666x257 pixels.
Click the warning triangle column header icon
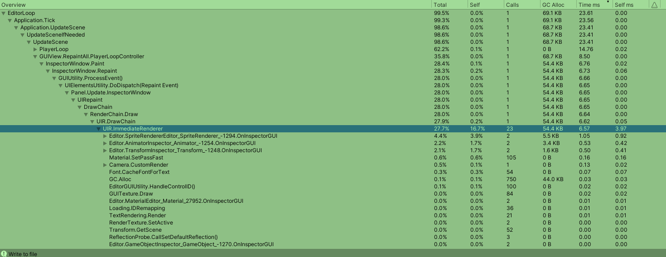pos(654,5)
